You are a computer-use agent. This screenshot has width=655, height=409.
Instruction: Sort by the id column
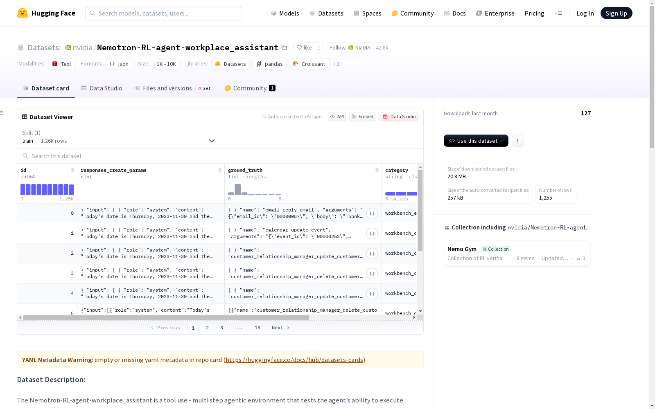tap(72, 170)
